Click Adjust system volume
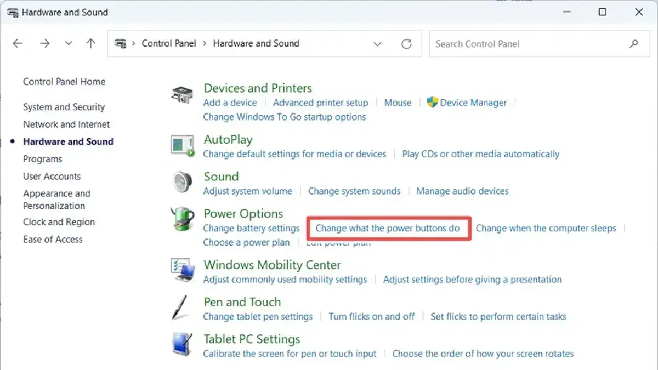The image size is (658, 370). click(x=248, y=191)
